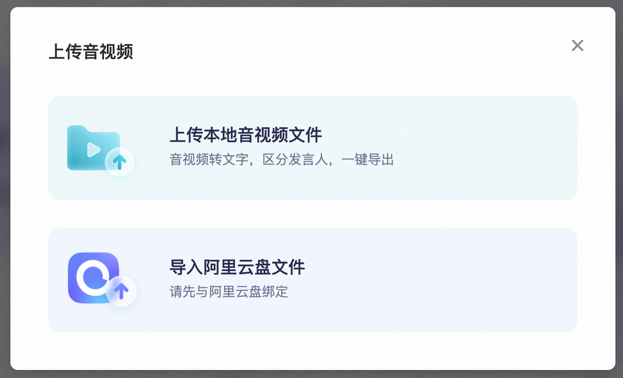Click the 阿里云盘 purple logo icon
The width and height of the screenshot is (623, 378).
click(93, 278)
